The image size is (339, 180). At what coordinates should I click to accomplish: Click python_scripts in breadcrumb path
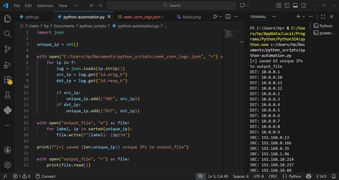[93, 26]
